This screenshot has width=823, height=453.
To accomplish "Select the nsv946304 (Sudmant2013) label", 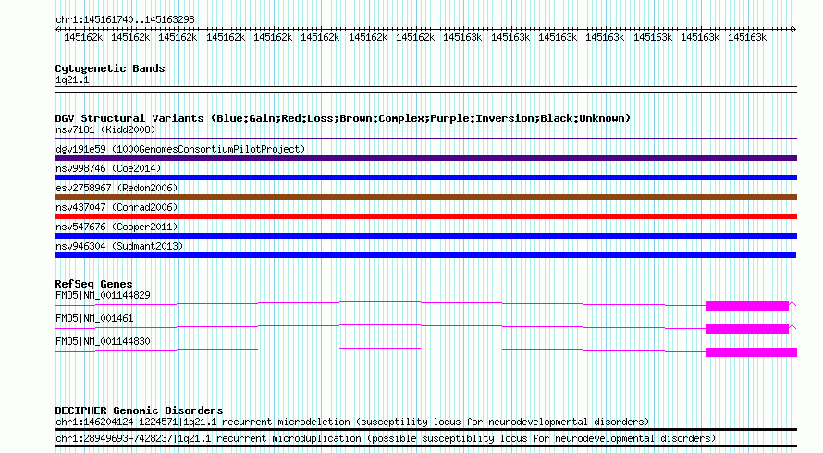I will (x=119, y=246).
